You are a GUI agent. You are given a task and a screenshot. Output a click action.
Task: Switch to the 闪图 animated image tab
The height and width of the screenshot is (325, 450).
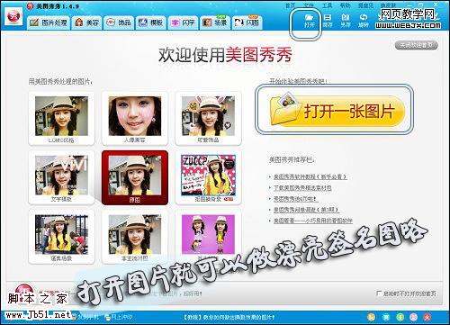point(247,23)
